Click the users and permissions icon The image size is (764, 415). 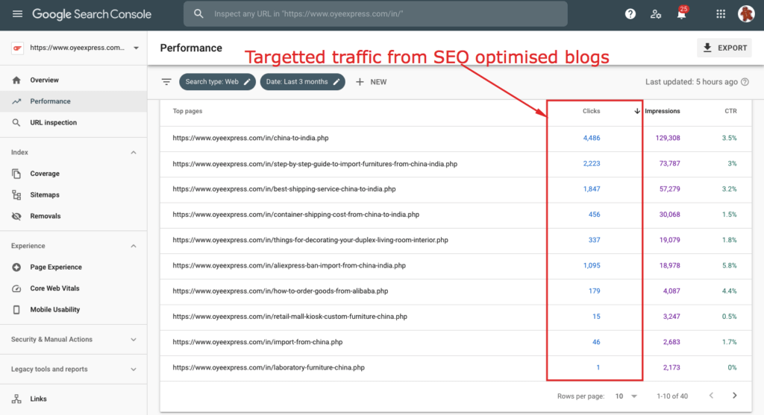656,14
